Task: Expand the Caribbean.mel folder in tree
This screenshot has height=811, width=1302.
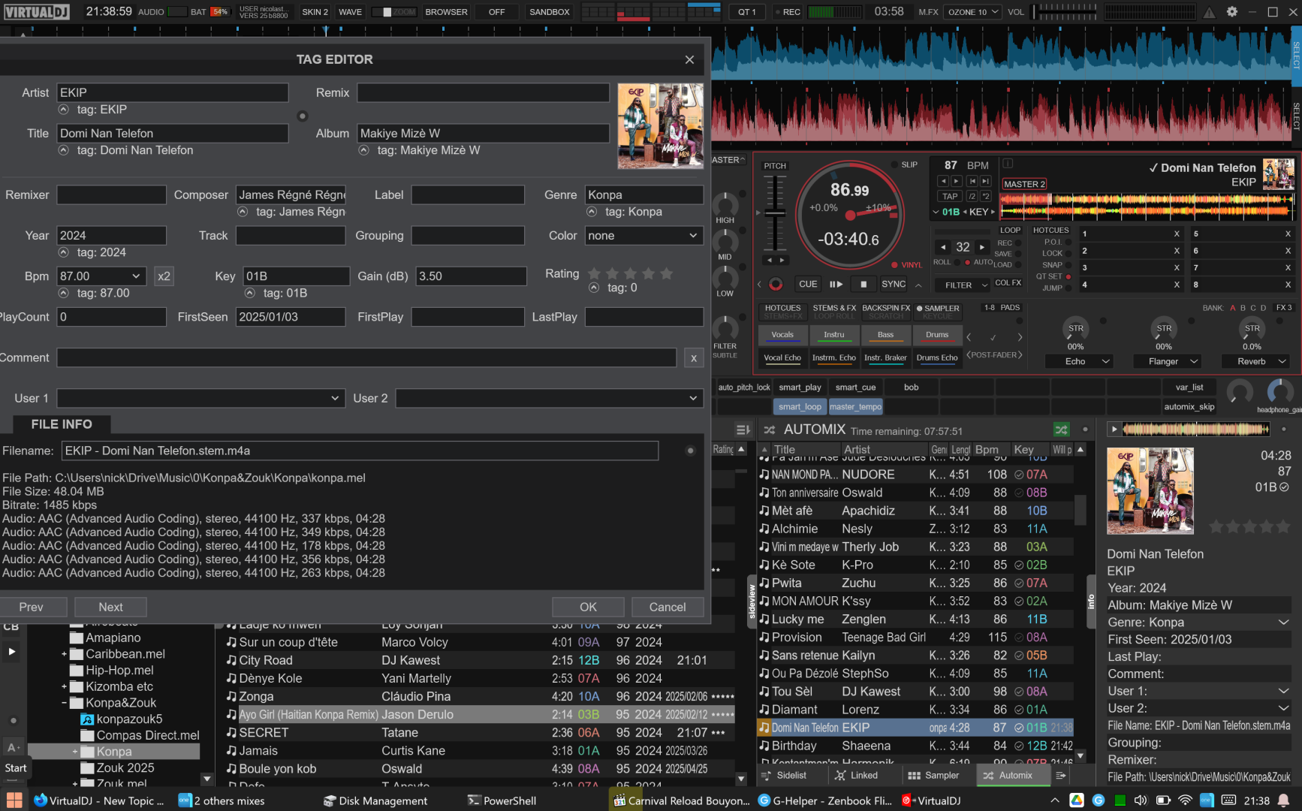Action: tap(65, 654)
